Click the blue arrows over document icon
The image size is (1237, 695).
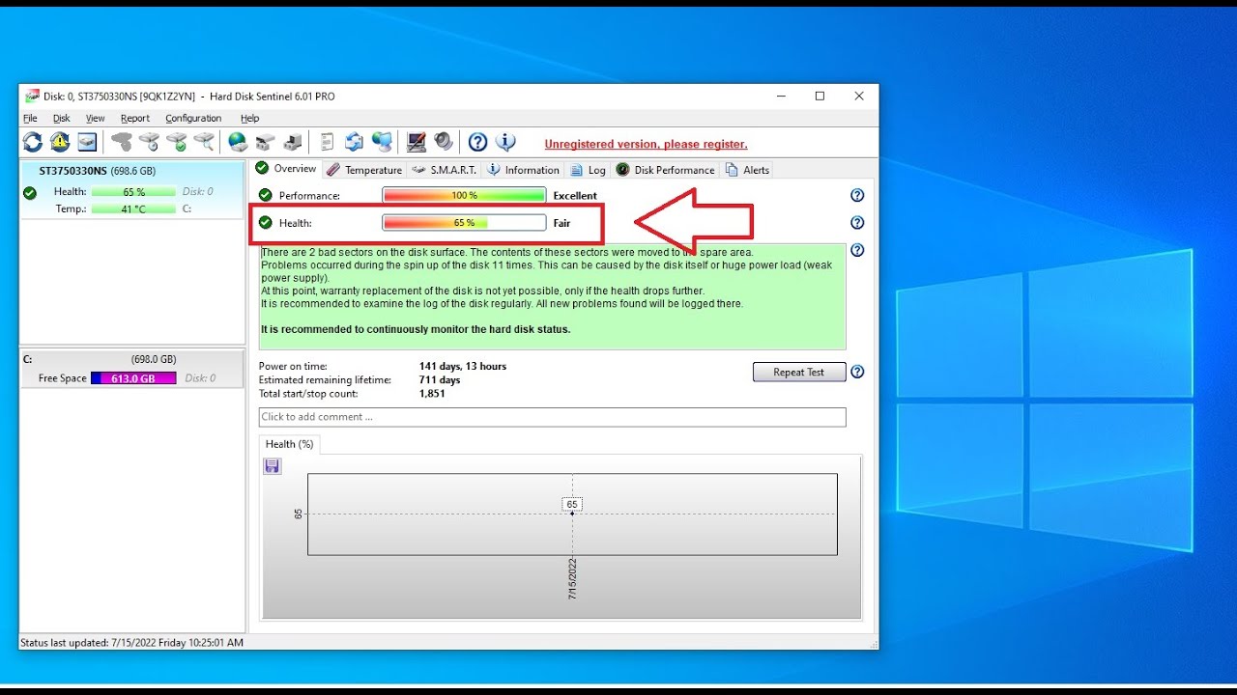coord(354,143)
